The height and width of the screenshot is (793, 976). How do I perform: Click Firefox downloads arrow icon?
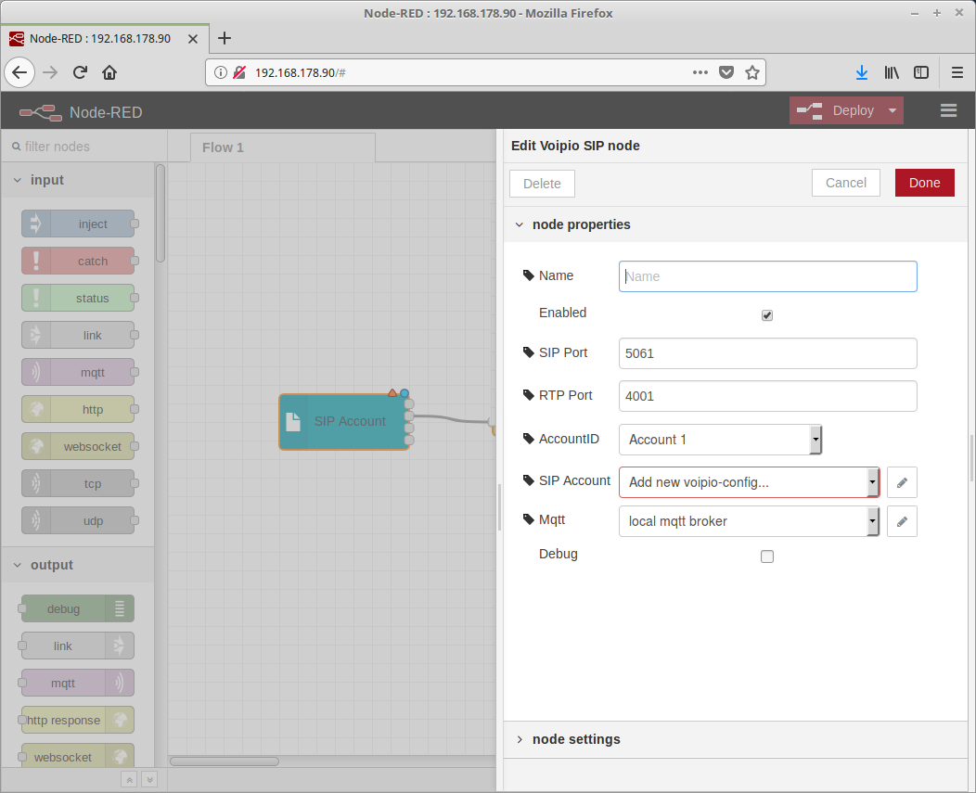[x=861, y=72]
